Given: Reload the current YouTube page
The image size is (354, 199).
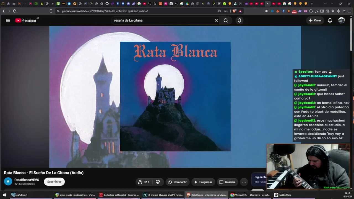Looking at the screenshot, I should [15, 11].
